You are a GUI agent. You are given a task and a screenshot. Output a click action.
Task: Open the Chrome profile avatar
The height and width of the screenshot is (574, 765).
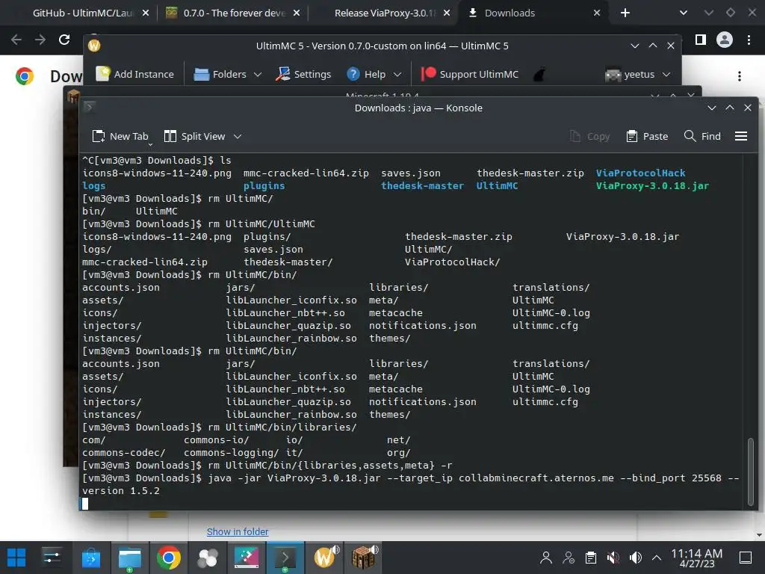(725, 40)
